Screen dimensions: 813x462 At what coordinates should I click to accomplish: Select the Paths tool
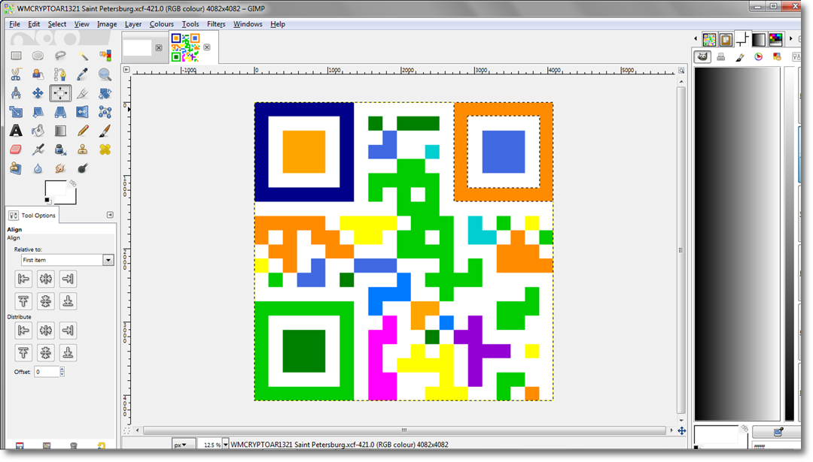click(60, 74)
